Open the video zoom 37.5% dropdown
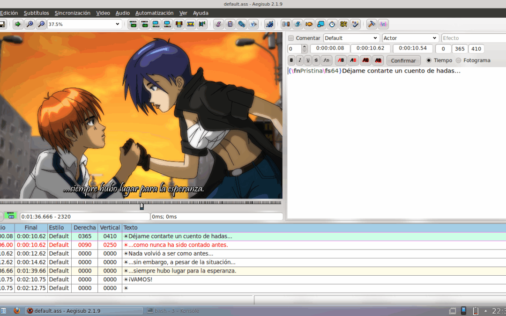Screen dimensions: 506x316 84,24
